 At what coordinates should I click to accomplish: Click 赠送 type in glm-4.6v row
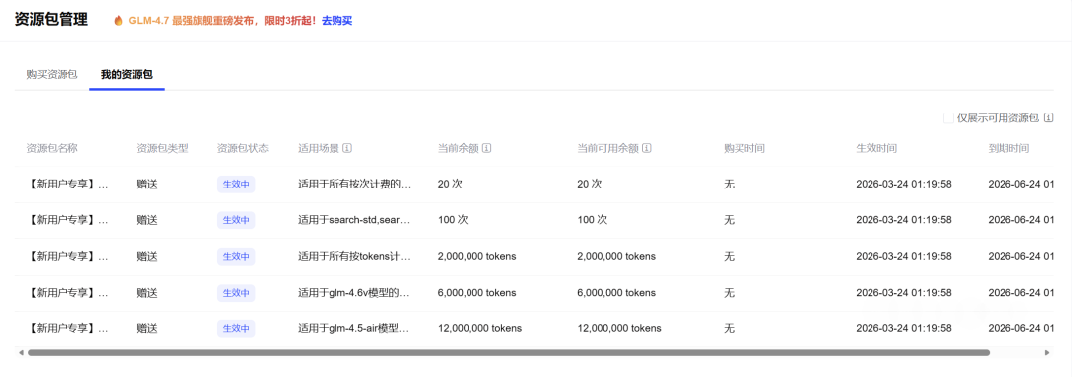coord(146,293)
